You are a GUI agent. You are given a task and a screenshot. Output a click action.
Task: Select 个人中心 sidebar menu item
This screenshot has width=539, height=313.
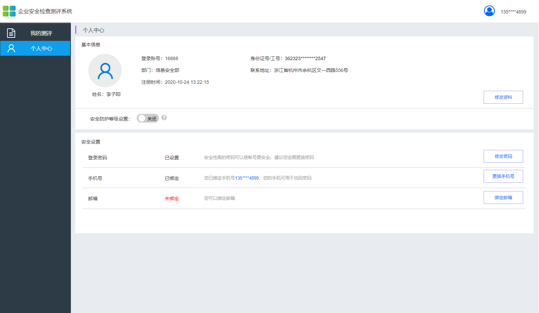(35, 48)
